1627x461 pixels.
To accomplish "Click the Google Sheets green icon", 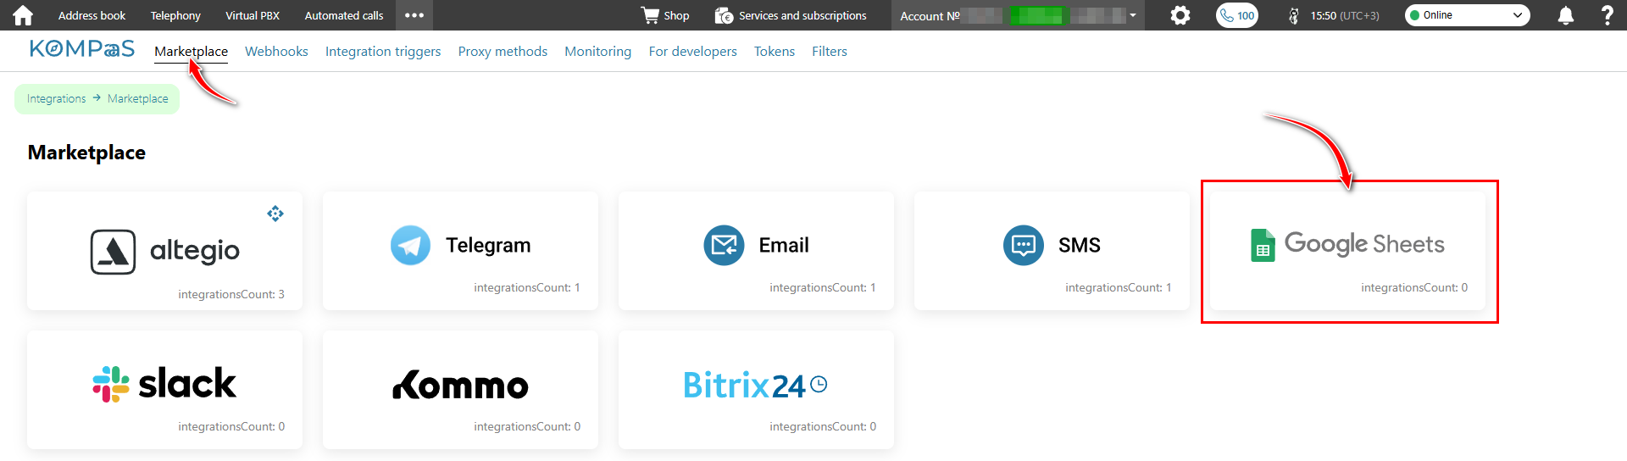I will [x=1263, y=245].
